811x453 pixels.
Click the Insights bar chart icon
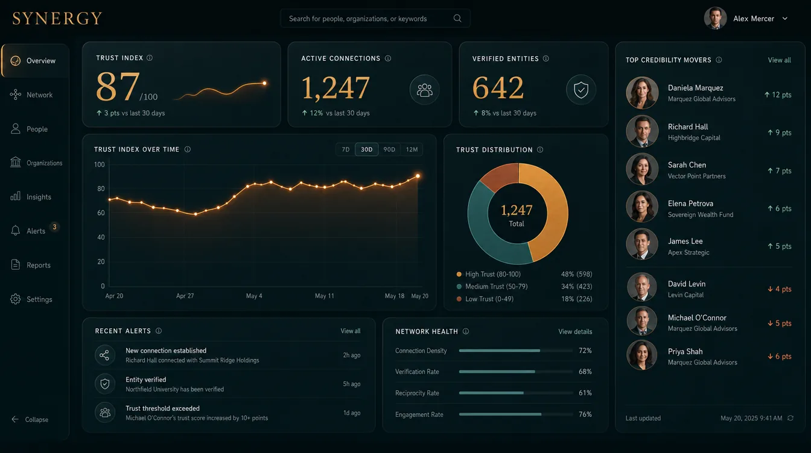pyautogui.click(x=16, y=197)
